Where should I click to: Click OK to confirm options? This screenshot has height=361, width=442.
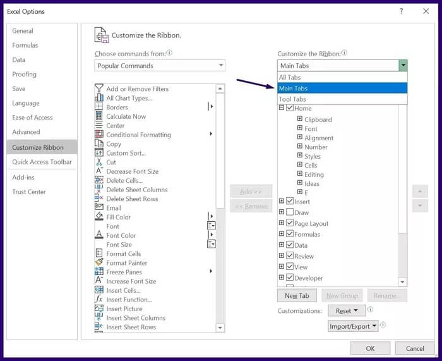[x=370, y=348]
